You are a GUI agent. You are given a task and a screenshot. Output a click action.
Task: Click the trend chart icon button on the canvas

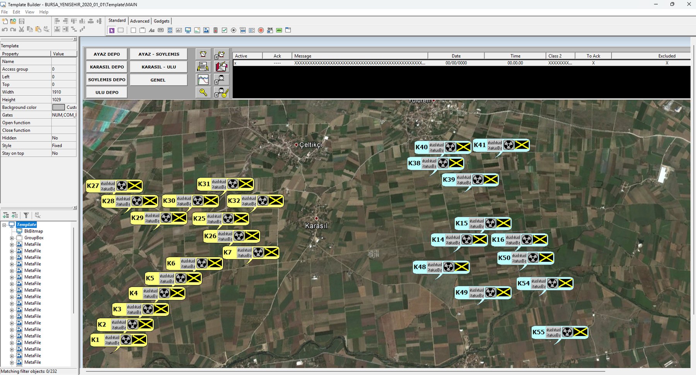tap(203, 80)
